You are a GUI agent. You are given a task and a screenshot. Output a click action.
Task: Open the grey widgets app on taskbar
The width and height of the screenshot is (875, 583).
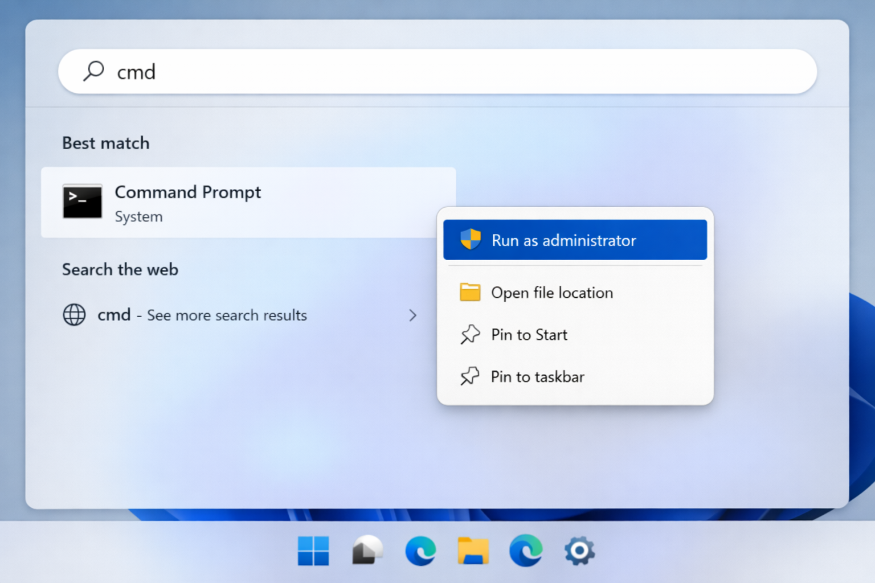click(x=367, y=551)
